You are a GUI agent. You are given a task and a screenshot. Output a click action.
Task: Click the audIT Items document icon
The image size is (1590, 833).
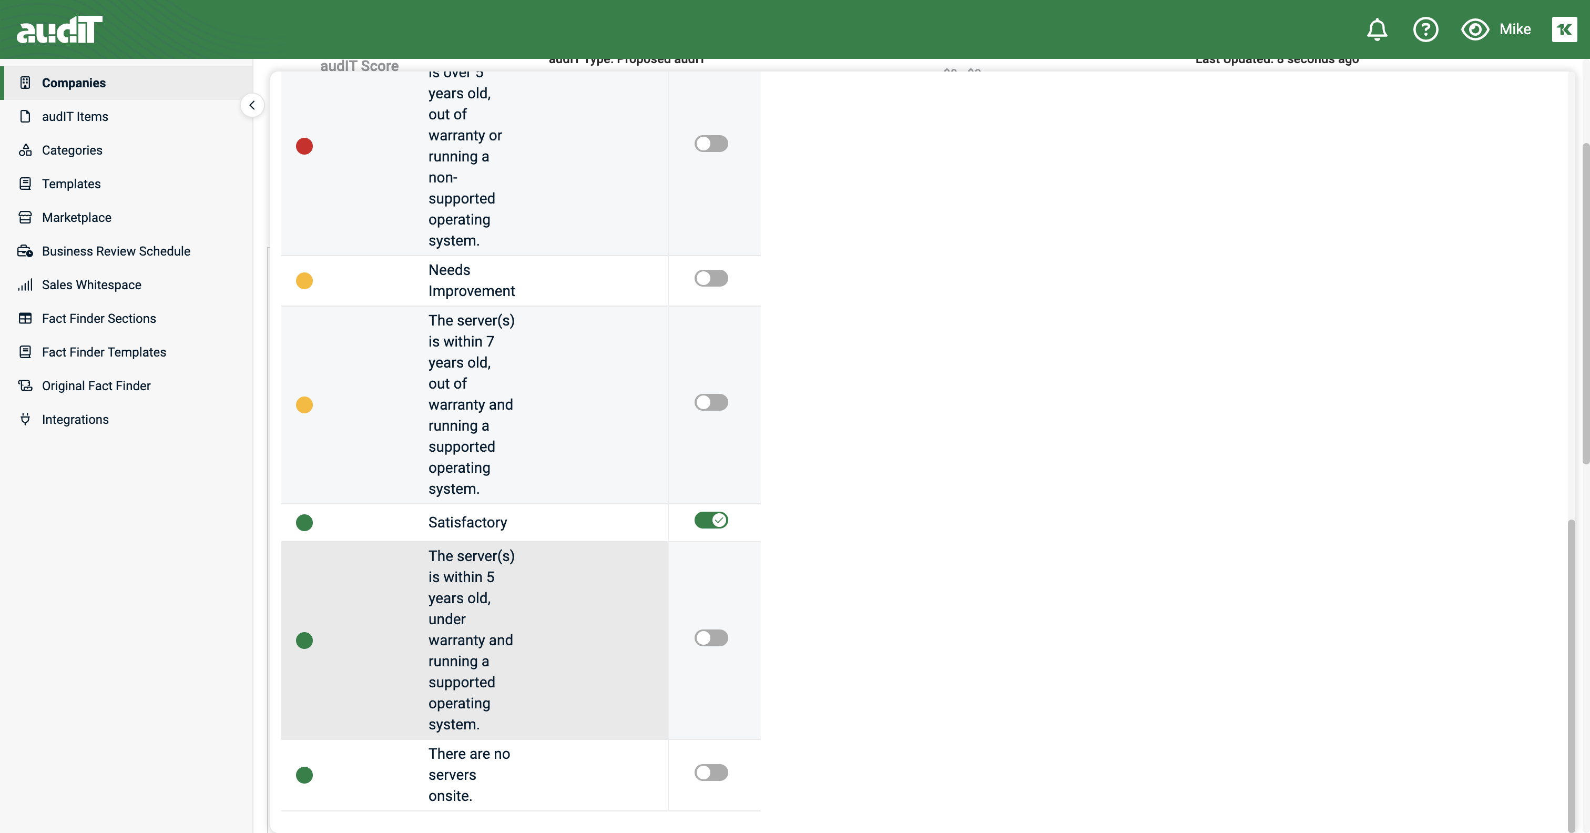(25, 116)
